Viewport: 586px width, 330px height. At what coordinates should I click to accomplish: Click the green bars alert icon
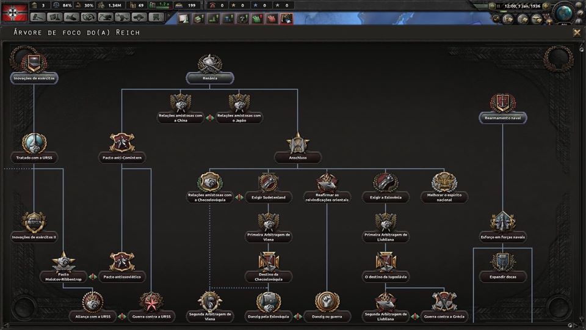click(x=213, y=18)
